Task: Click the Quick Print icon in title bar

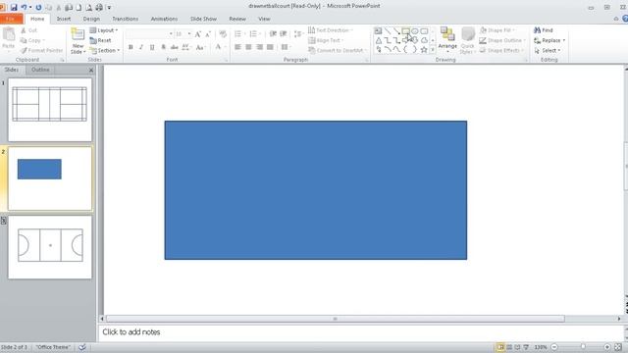Action: (x=98, y=7)
